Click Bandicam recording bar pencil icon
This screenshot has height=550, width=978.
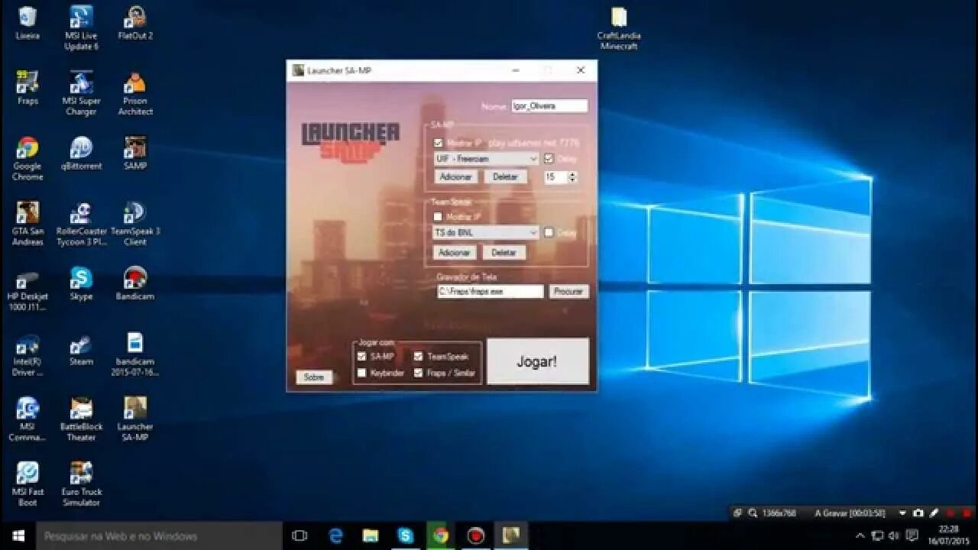[x=934, y=513]
